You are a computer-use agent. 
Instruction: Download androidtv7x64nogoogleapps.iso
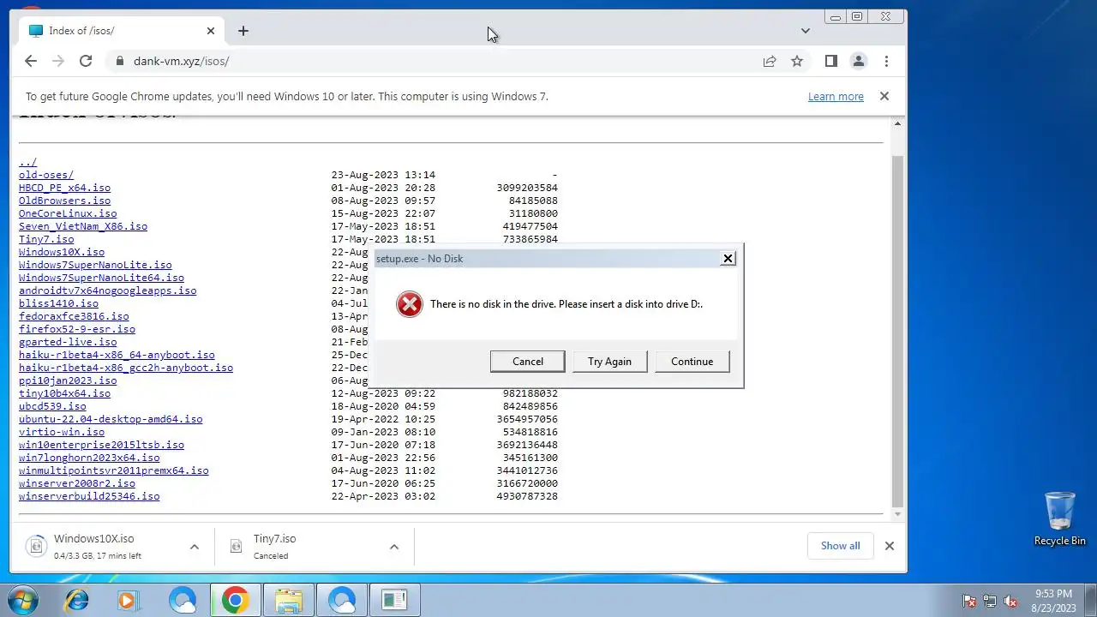(107, 291)
